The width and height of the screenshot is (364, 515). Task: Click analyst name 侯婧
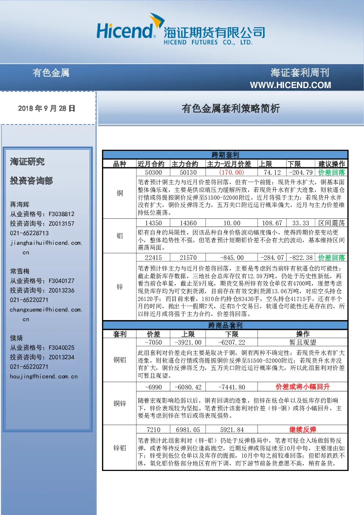[17, 338]
